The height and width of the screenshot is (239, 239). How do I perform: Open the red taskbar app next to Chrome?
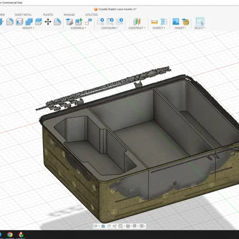coord(21,235)
